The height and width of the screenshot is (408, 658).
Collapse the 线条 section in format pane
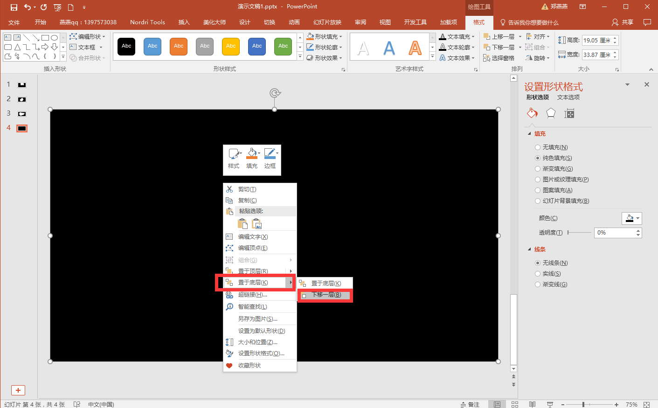point(529,249)
